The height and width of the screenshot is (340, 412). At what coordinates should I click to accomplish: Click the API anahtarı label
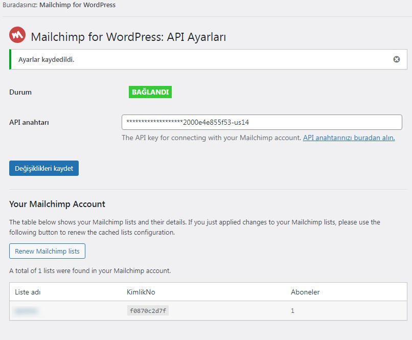(29, 122)
